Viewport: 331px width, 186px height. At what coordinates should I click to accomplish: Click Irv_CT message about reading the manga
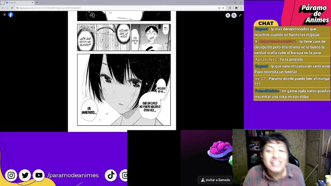[292, 81]
